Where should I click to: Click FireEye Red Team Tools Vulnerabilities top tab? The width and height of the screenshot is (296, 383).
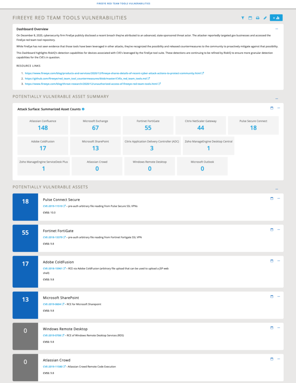[x=123, y=4]
